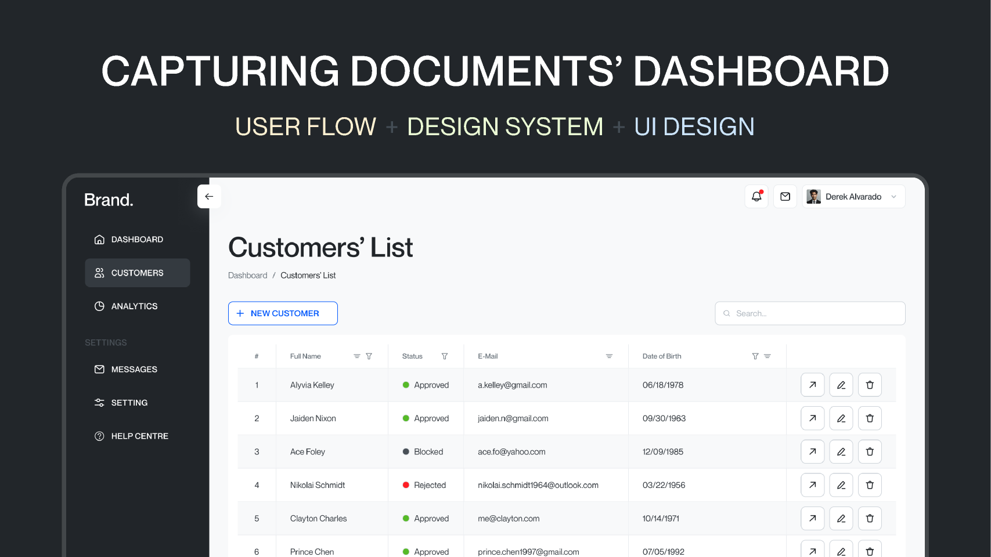
Task: Open Dashboard via the breadcrumb link
Action: point(248,275)
